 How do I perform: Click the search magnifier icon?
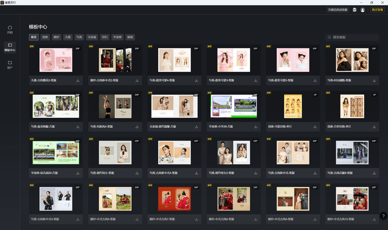(x=329, y=37)
